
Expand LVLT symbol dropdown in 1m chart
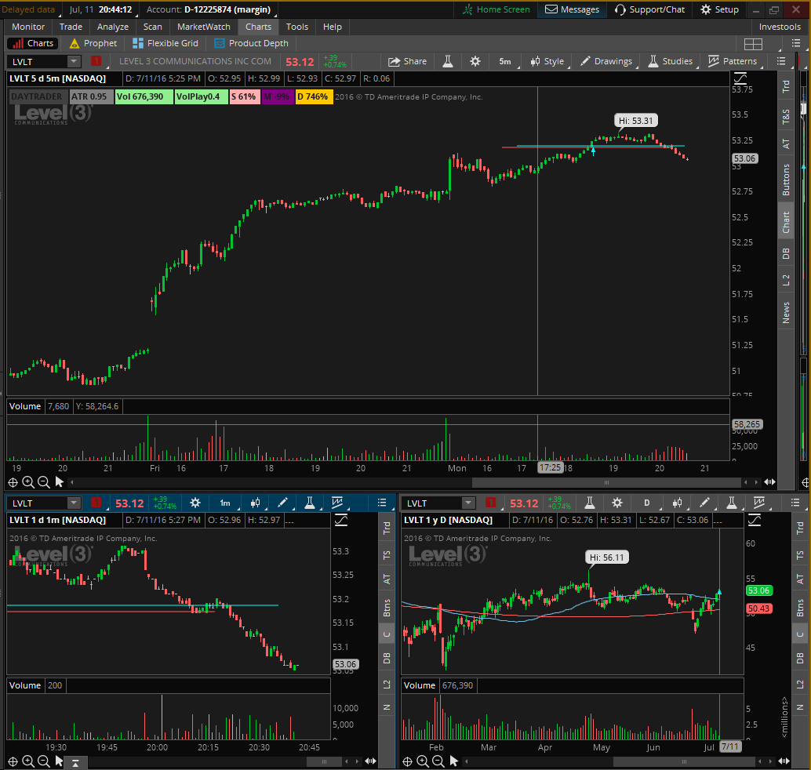pyautogui.click(x=74, y=503)
